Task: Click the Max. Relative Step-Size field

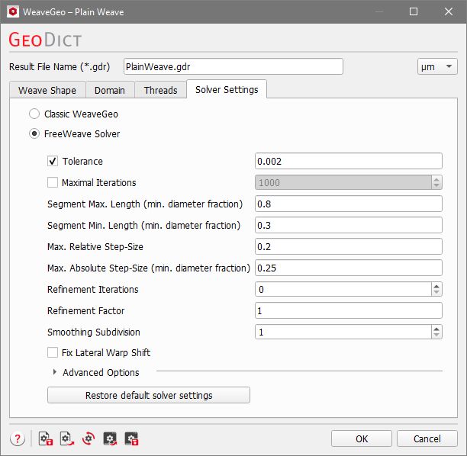Action: click(x=349, y=246)
